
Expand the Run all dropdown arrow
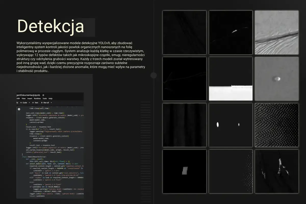51,103
